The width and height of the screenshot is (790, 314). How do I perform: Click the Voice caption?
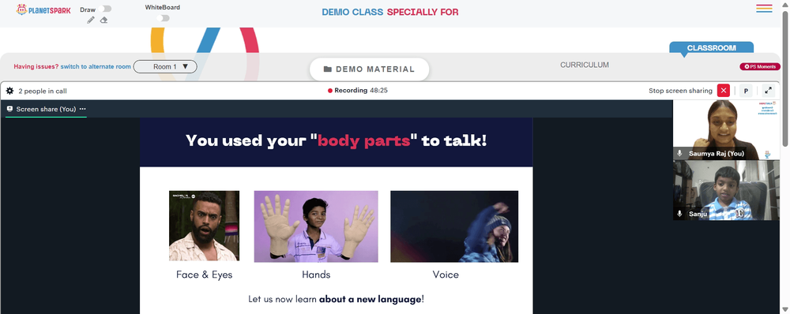pyautogui.click(x=446, y=275)
